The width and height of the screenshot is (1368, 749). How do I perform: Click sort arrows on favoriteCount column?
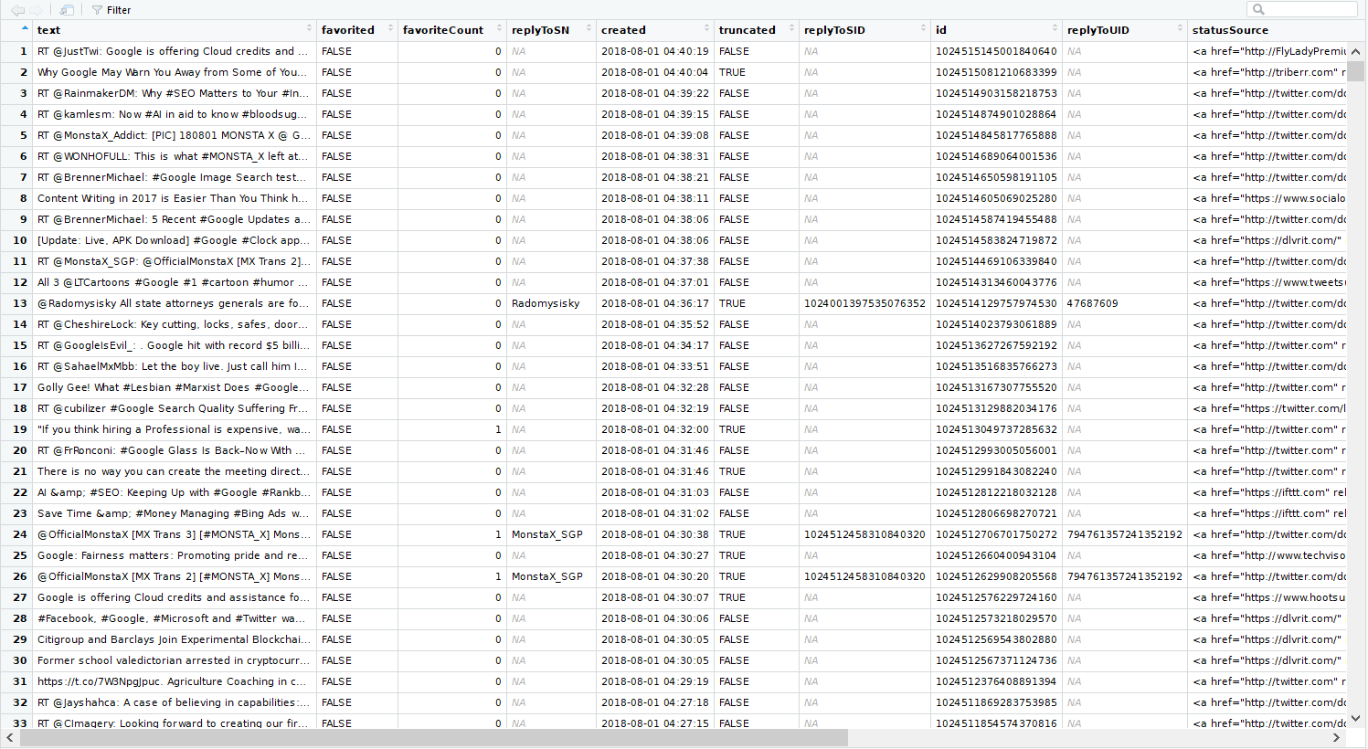click(x=499, y=29)
